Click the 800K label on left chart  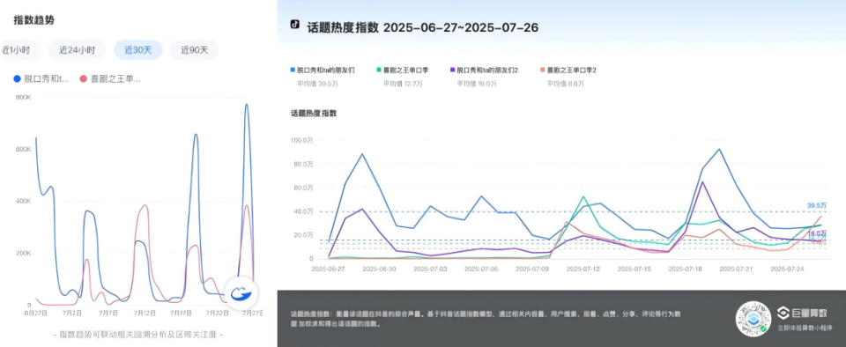coord(23,98)
